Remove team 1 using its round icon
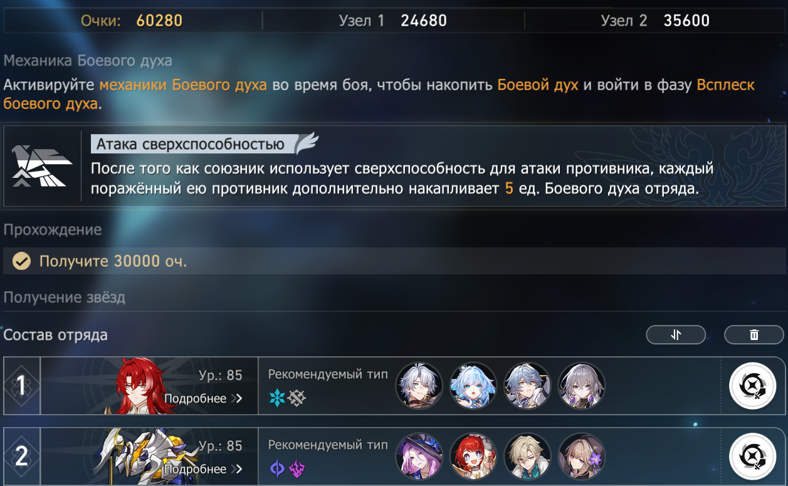788x486 pixels. point(753,386)
